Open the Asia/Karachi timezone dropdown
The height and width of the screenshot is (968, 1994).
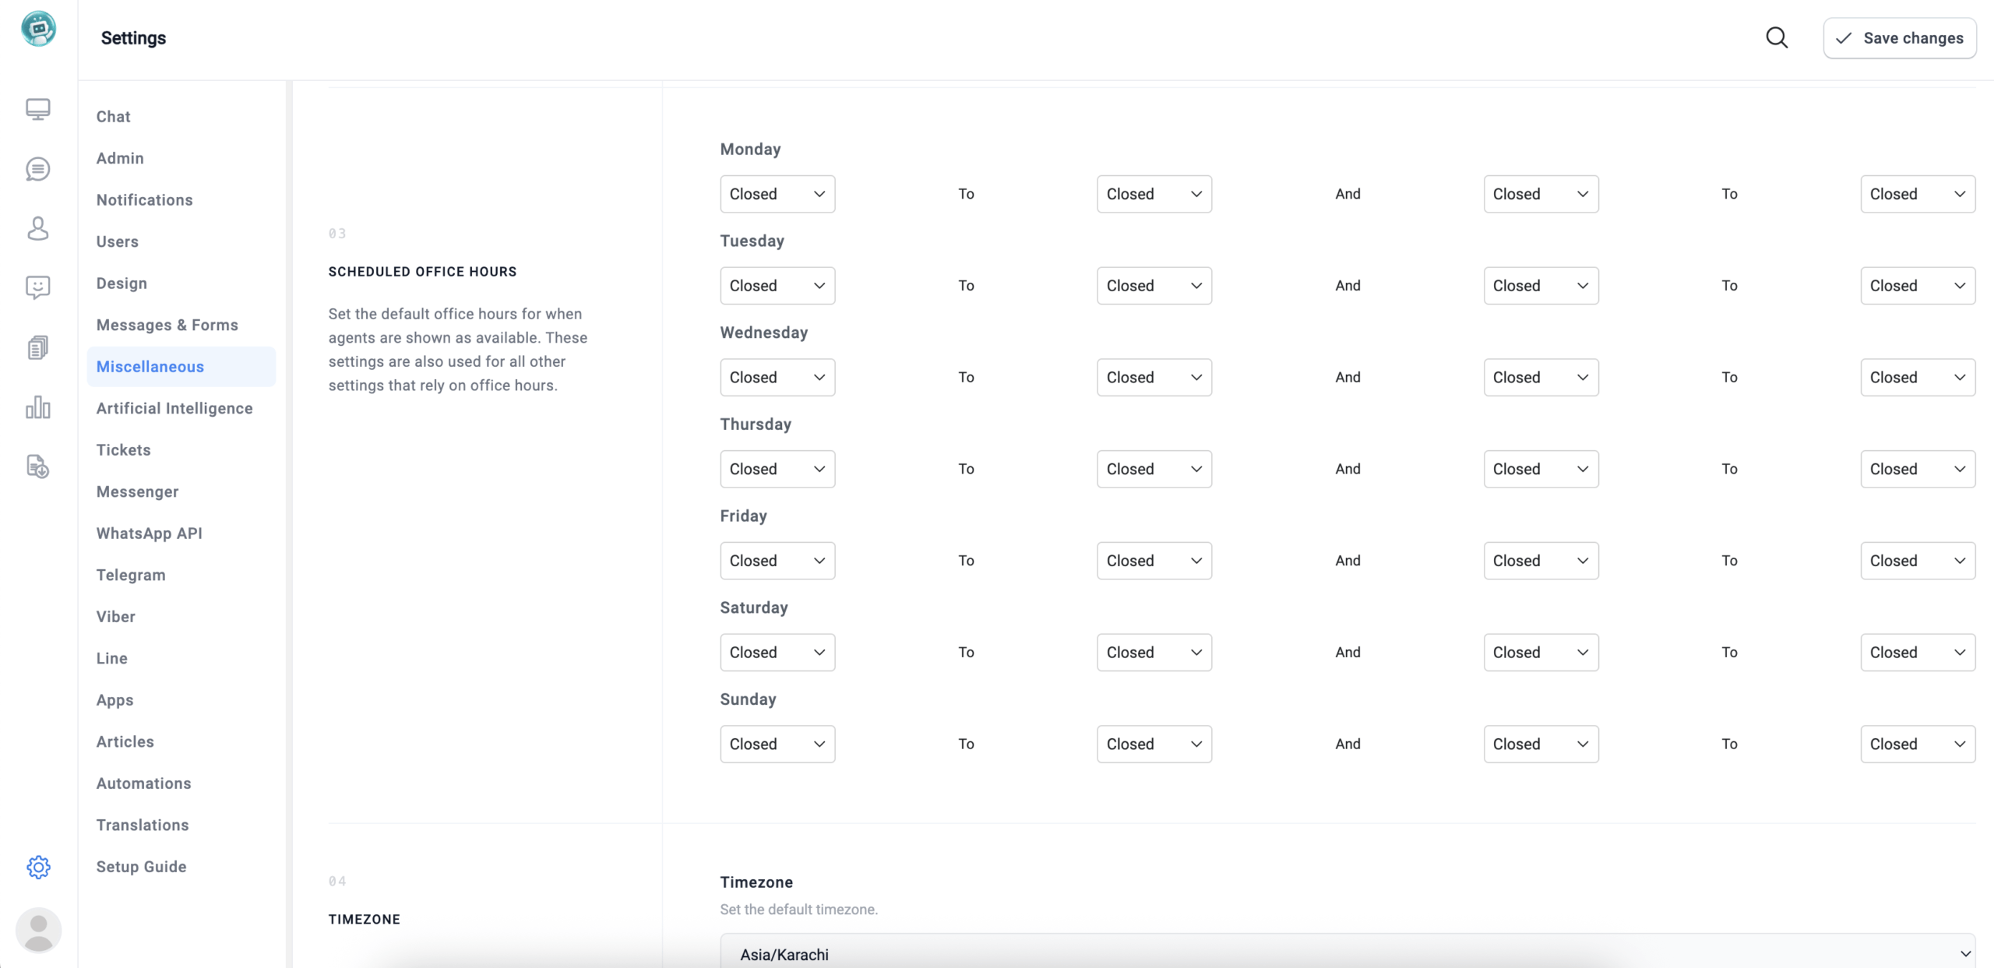1348,953
